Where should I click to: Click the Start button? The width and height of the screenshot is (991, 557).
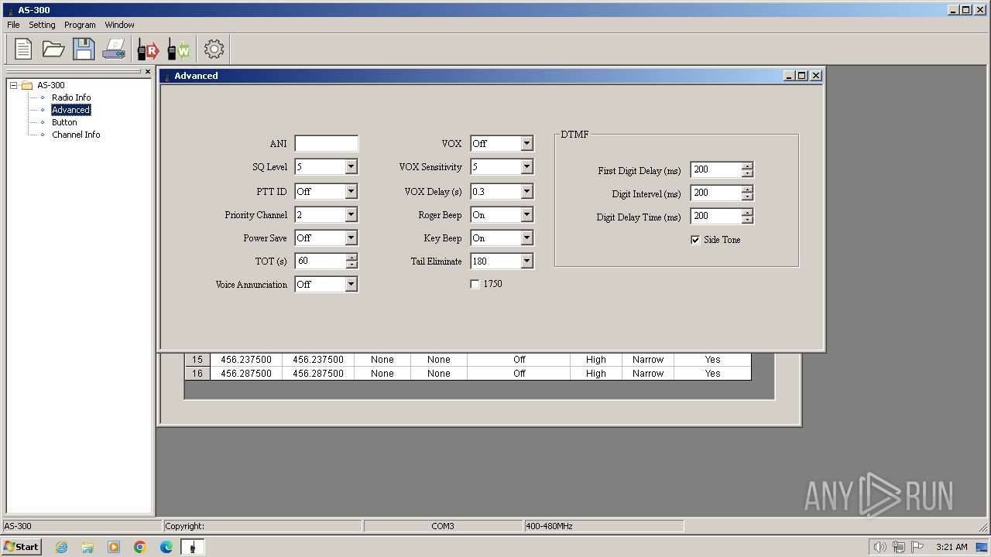(22, 547)
